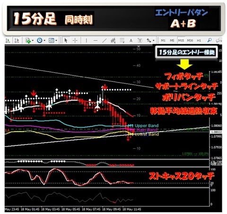Open the Indicators list icon with green plus
This screenshot has width=227, height=214.
[28, 41]
